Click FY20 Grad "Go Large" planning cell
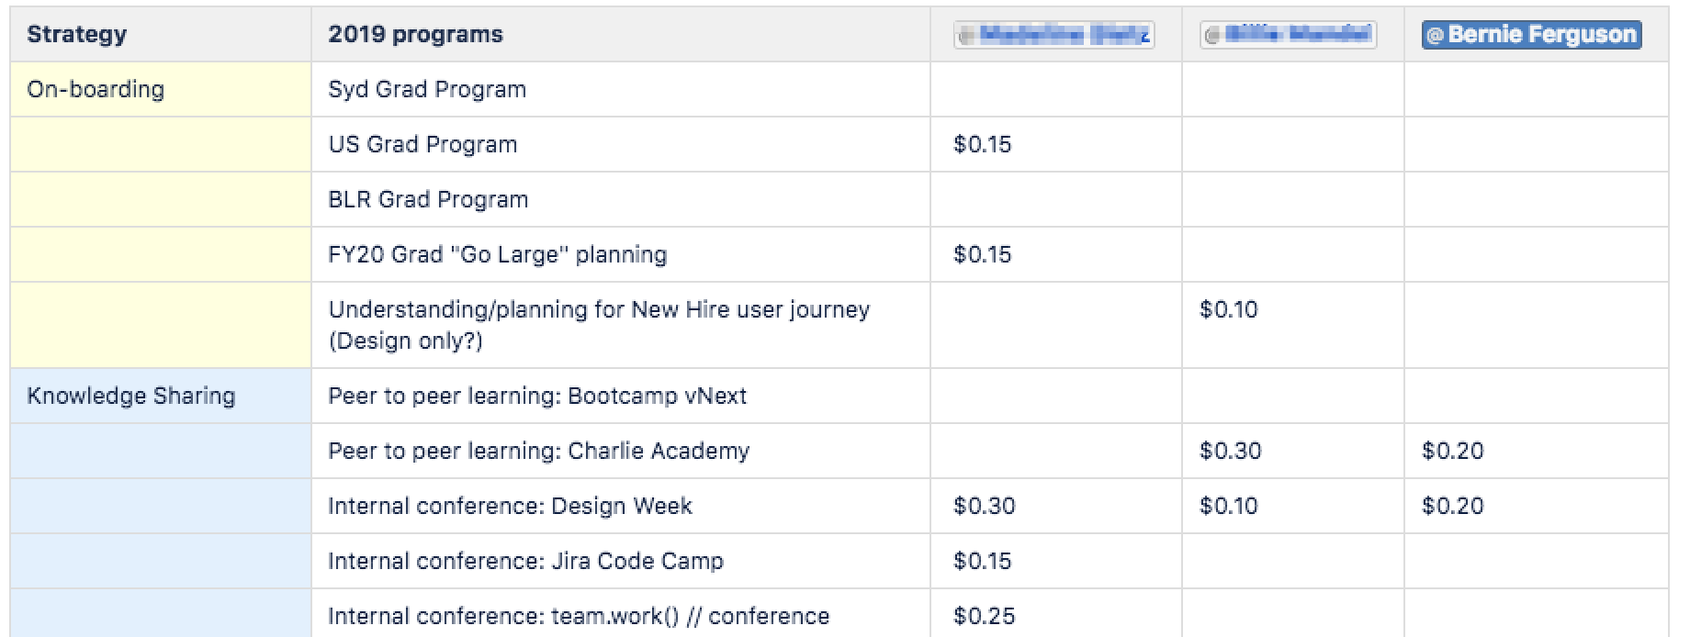 click(x=621, y=254)
